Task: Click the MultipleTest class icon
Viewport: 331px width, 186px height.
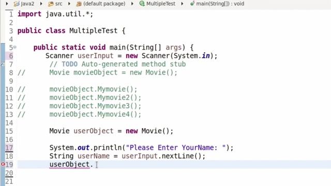Action: pos(142,4)
